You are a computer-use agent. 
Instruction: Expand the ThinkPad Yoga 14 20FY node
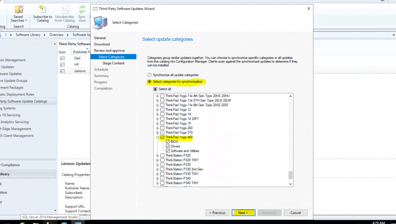coord(158,119)
